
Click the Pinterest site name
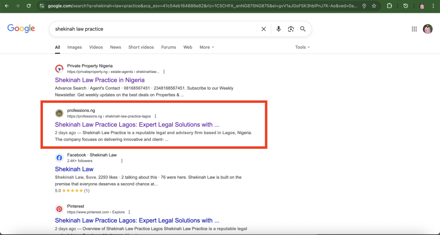coord(76,206)
